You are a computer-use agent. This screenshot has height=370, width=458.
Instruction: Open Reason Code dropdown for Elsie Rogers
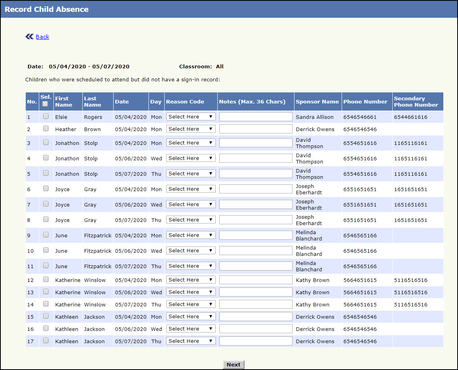[191, 117]
